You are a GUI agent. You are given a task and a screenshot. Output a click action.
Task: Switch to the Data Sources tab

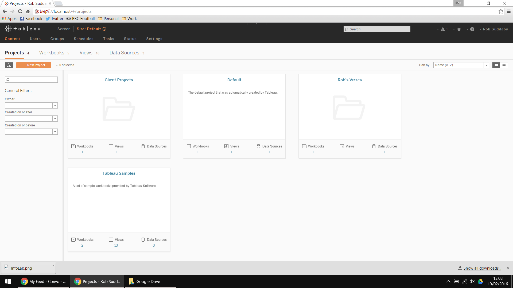click(124, 53)
